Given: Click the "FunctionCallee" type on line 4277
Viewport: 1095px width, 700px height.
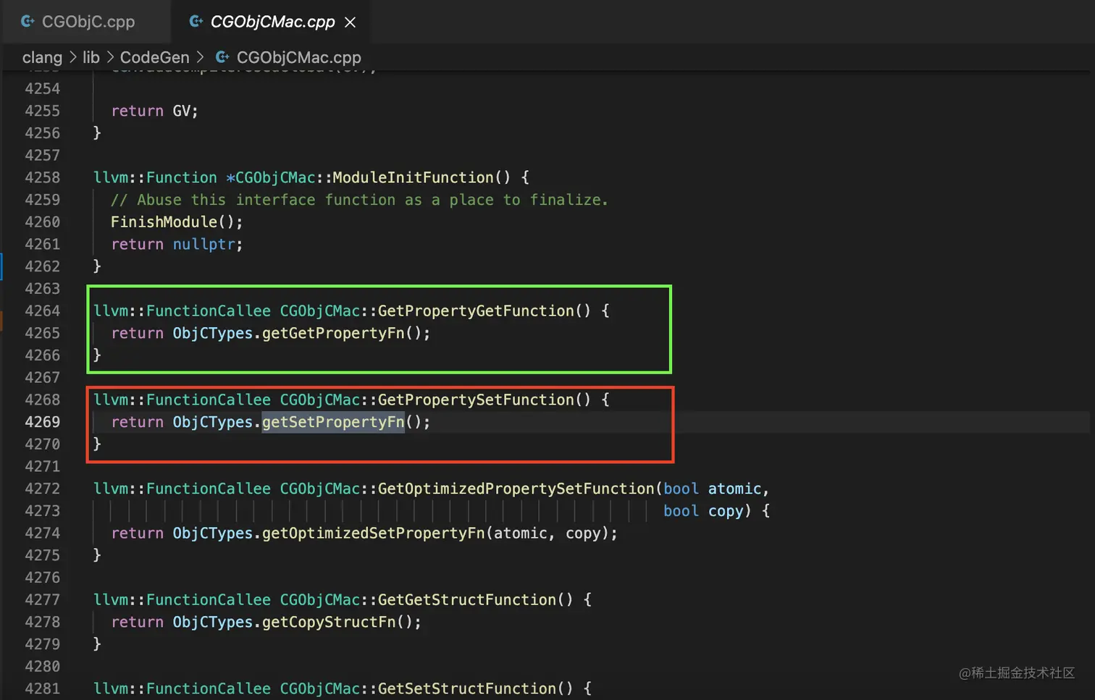Looking at the screenshot, I should click(x=208, y=599).
